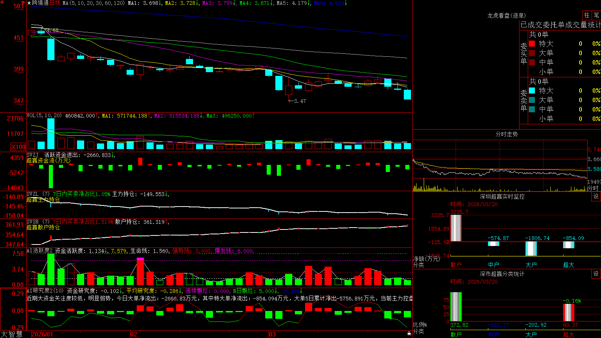The height and width of the screenshot is (338, 601).
Task: Click the teal 大单 swatch under 委卖单
Action: tap(532, 100)
